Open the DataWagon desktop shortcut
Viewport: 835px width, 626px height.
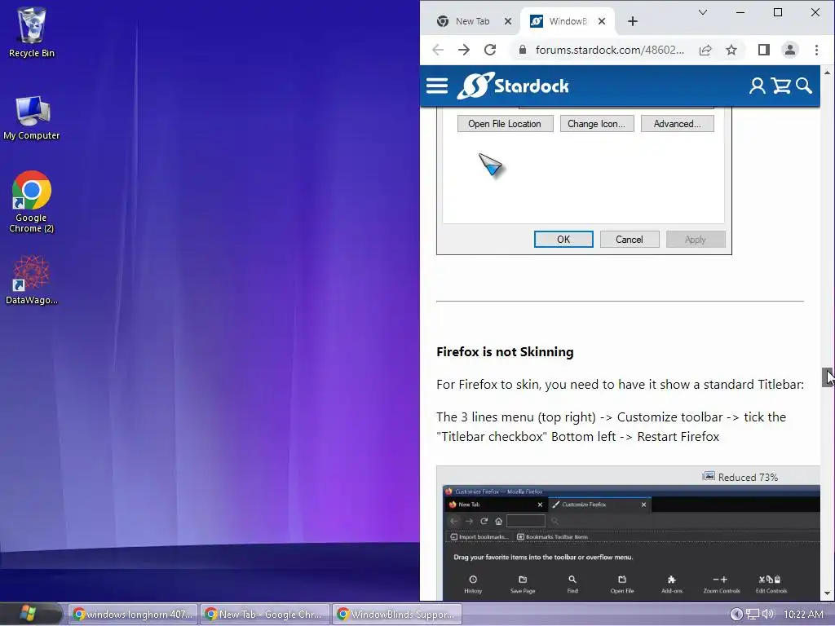(32, 280)
